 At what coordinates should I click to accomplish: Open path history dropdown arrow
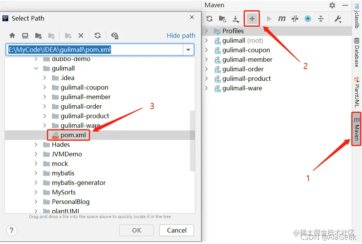coord(188,50)
